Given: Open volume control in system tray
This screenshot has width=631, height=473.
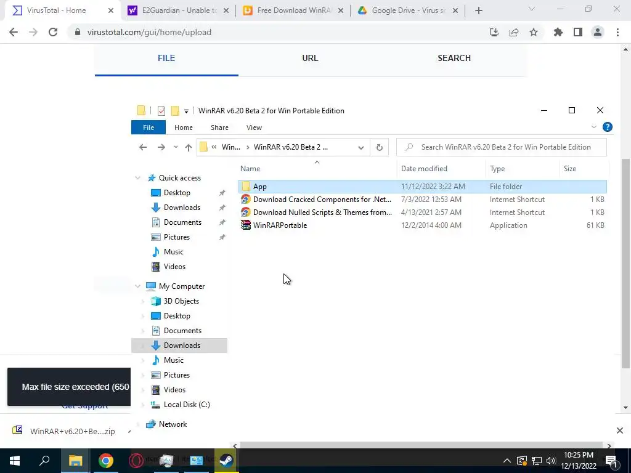Looking at the screenshot, I should pos(550,461).
